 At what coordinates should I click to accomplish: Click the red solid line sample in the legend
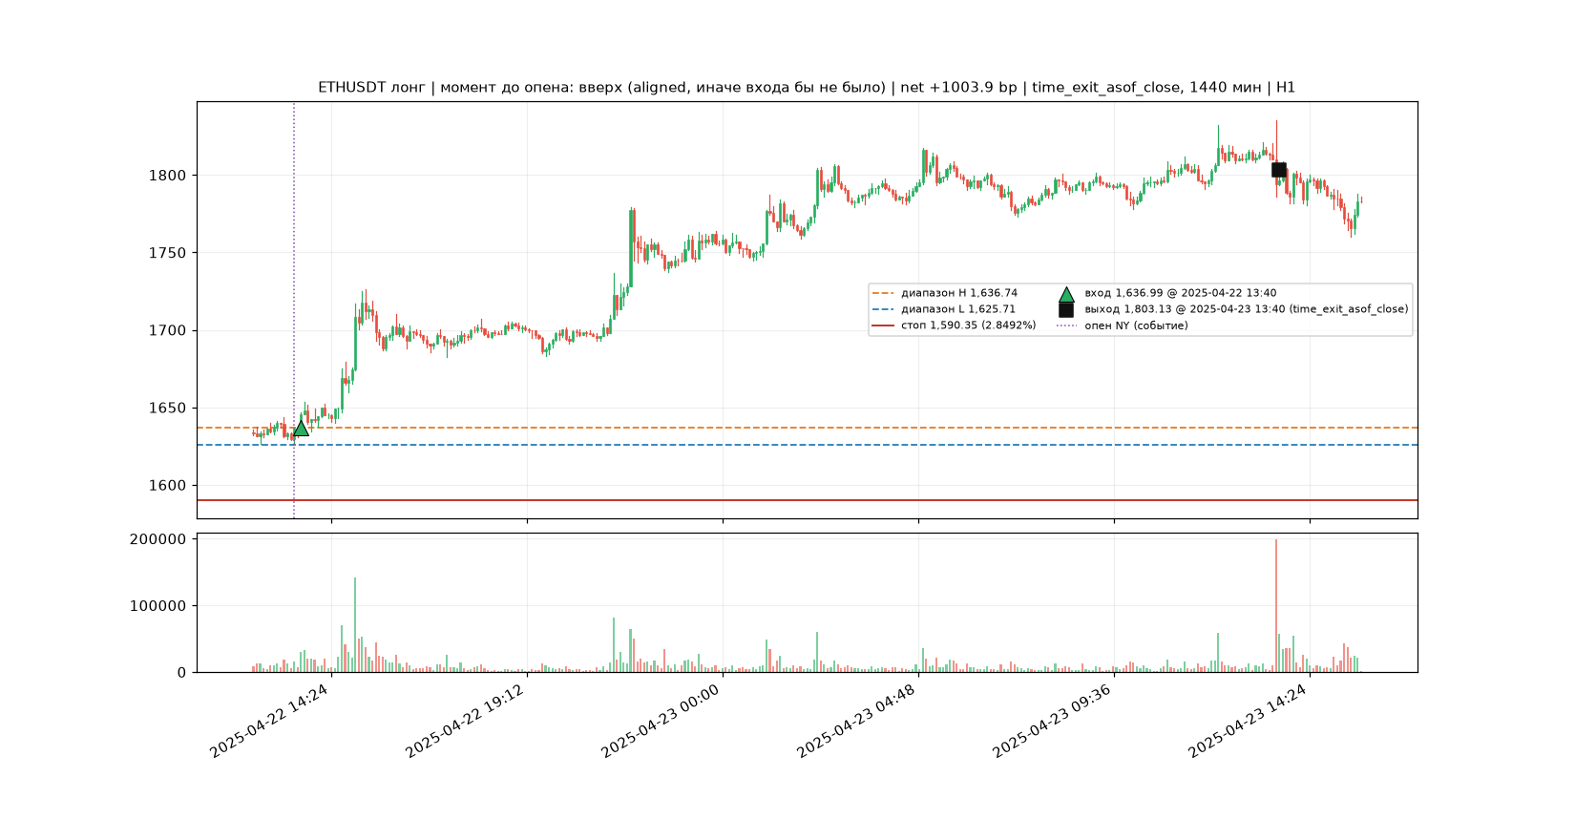pyautogui.click(x=883, y=325)
